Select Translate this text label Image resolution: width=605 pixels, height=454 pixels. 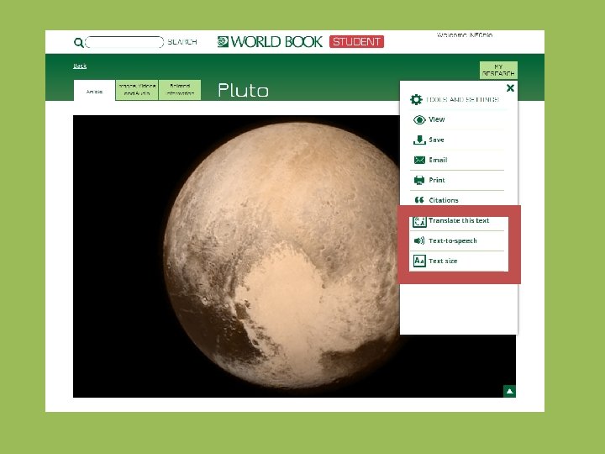pos(459,220)
